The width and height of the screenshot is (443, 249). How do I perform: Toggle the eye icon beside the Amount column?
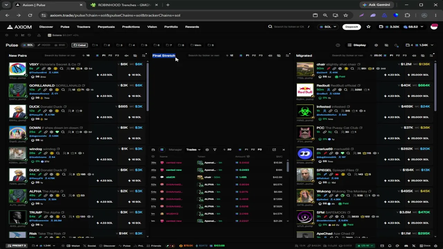coord(248,156)
